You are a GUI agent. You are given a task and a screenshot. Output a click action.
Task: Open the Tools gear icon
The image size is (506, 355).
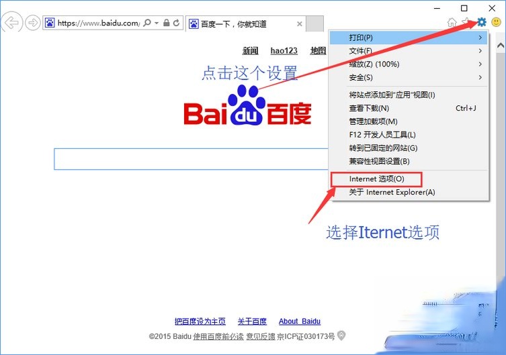click(x=482, y=22)
